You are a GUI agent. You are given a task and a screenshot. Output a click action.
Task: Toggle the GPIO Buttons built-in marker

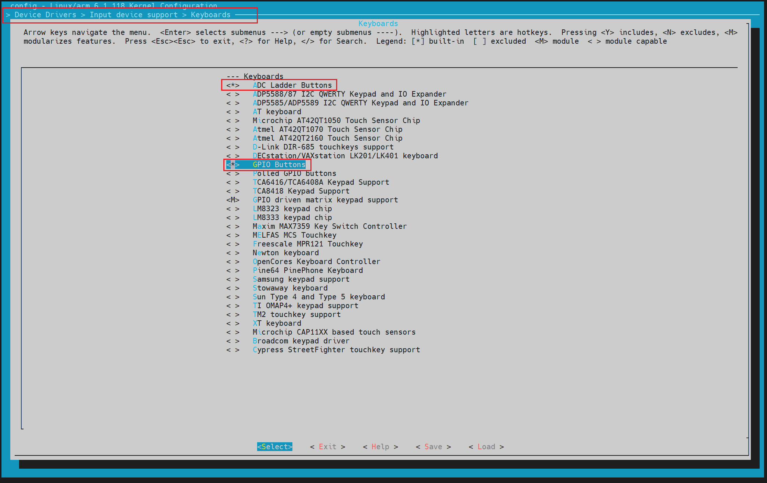[233, 165]
